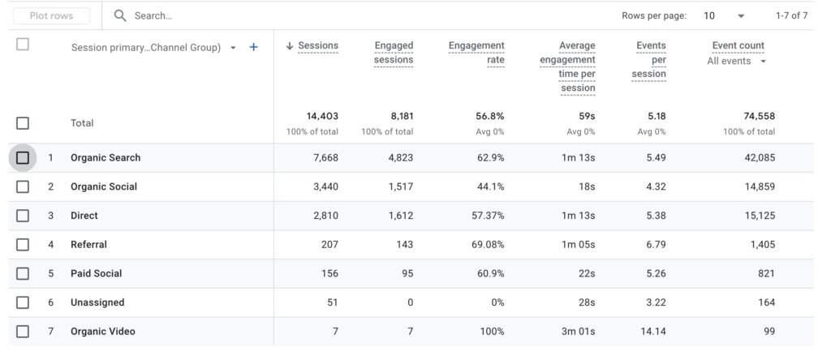
Task: Sort by Engaged sessions column header
Action: (x=394, y=53)
